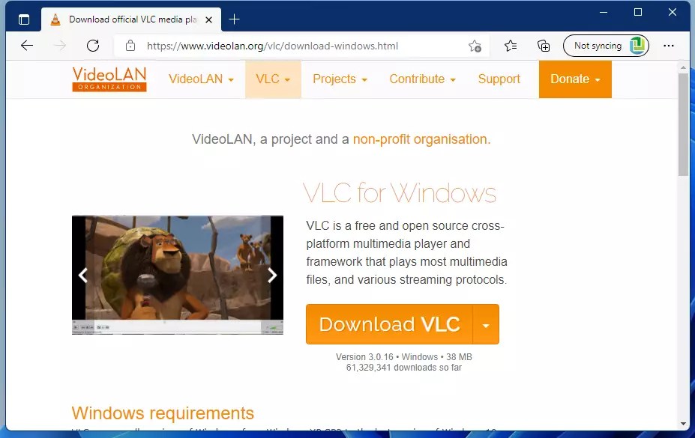Click the Windows requirements heading
This screenshot has height=438, width=695.
163,413
